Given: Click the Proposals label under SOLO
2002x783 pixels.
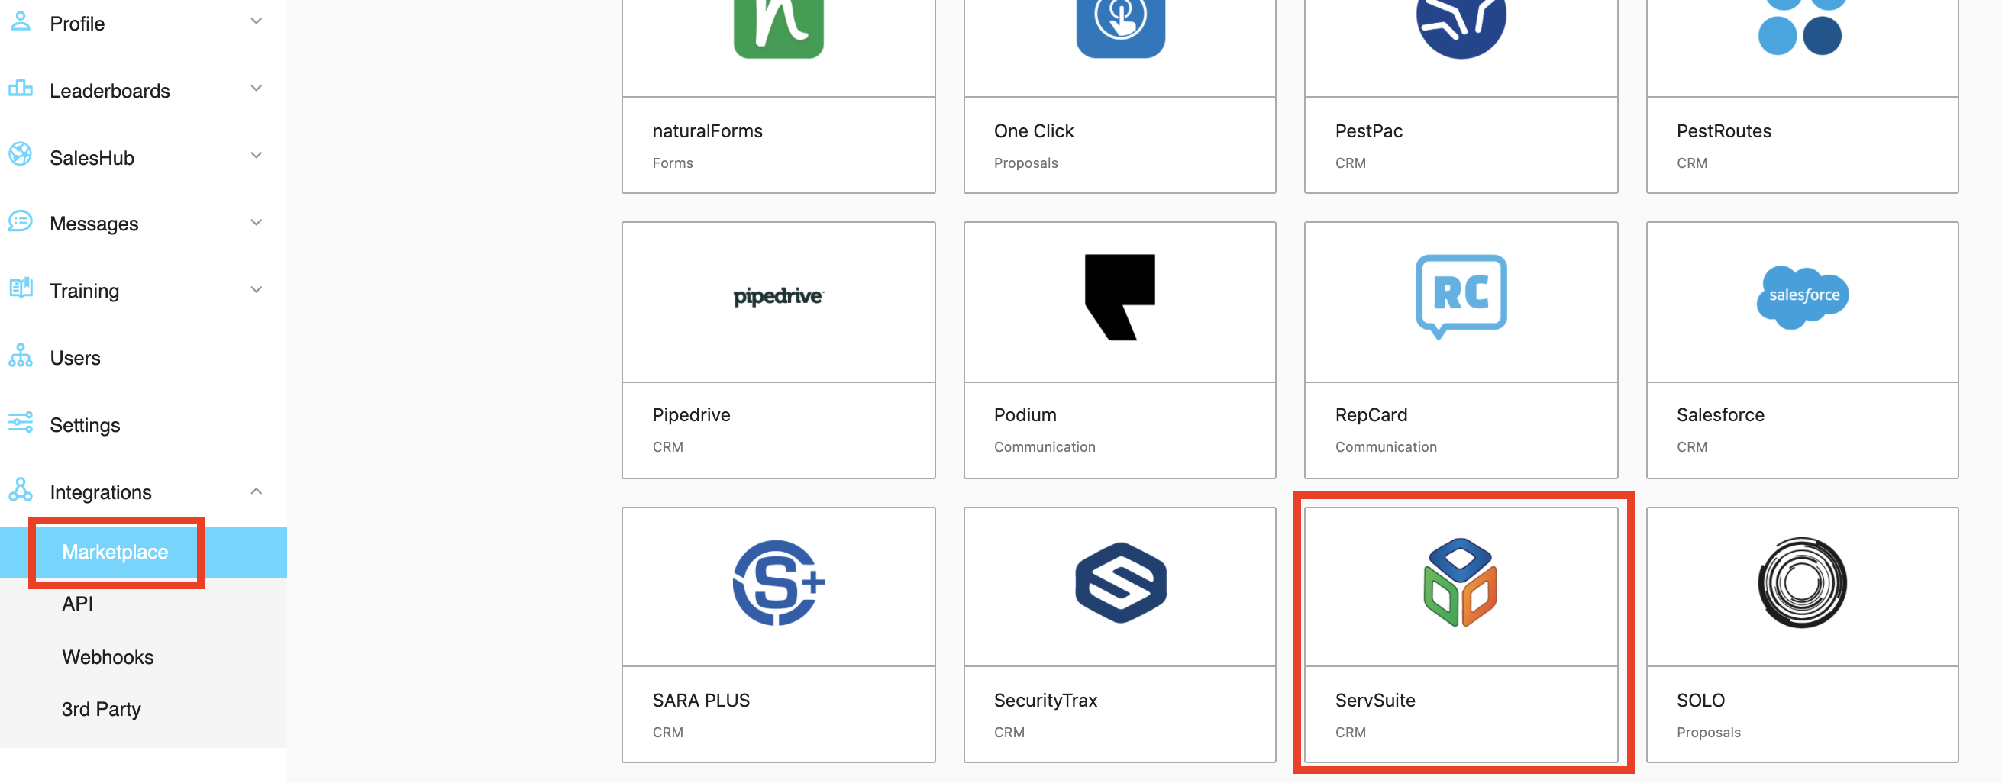Looking at the screenshot, I should click(x=1708, y=733).
